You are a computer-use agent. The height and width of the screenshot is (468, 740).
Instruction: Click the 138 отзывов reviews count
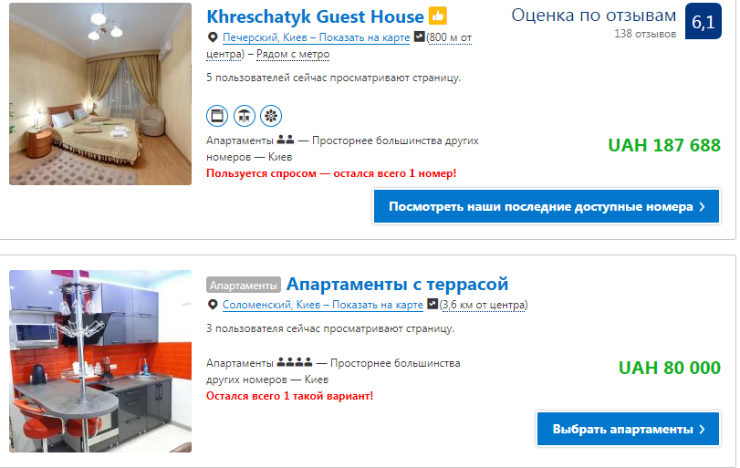coord(645,34)
